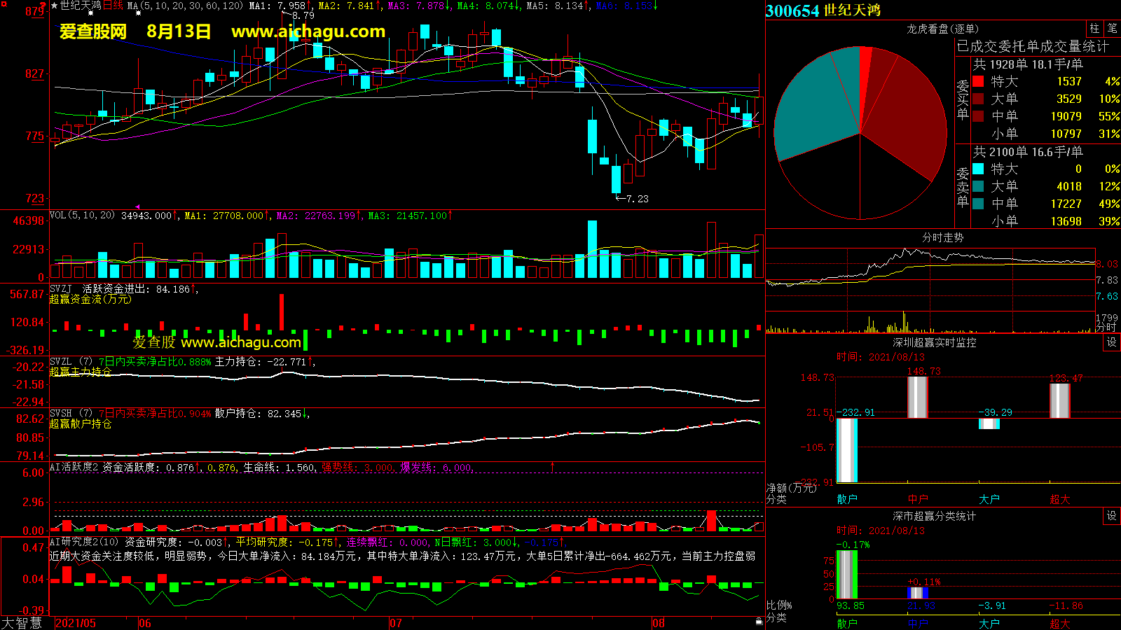The width and height of the screenshot is (1121, 630).
Task: Open the MA(5,10,20,30,60,120) indicator parameters
Action: coord(185,6)
